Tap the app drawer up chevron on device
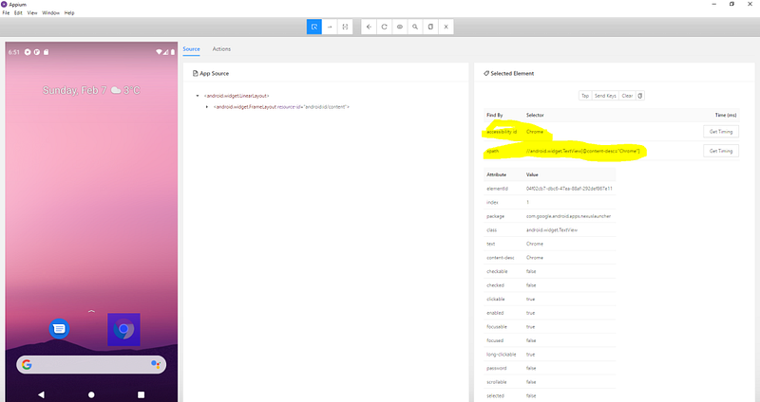The image size is (760, 402). click(x=91, y=311)
